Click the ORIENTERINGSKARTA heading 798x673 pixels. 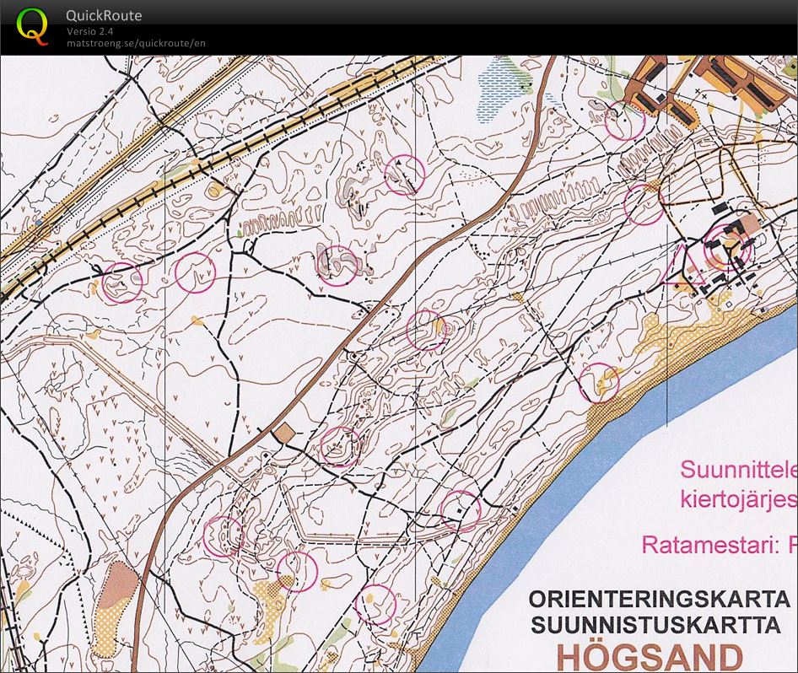(658, 599)
